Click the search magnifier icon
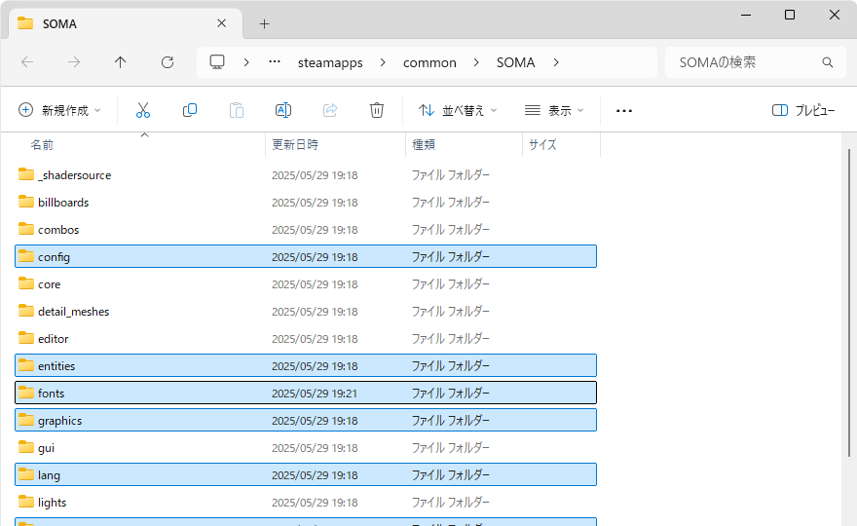857x526 pixels. coord(828,62)
